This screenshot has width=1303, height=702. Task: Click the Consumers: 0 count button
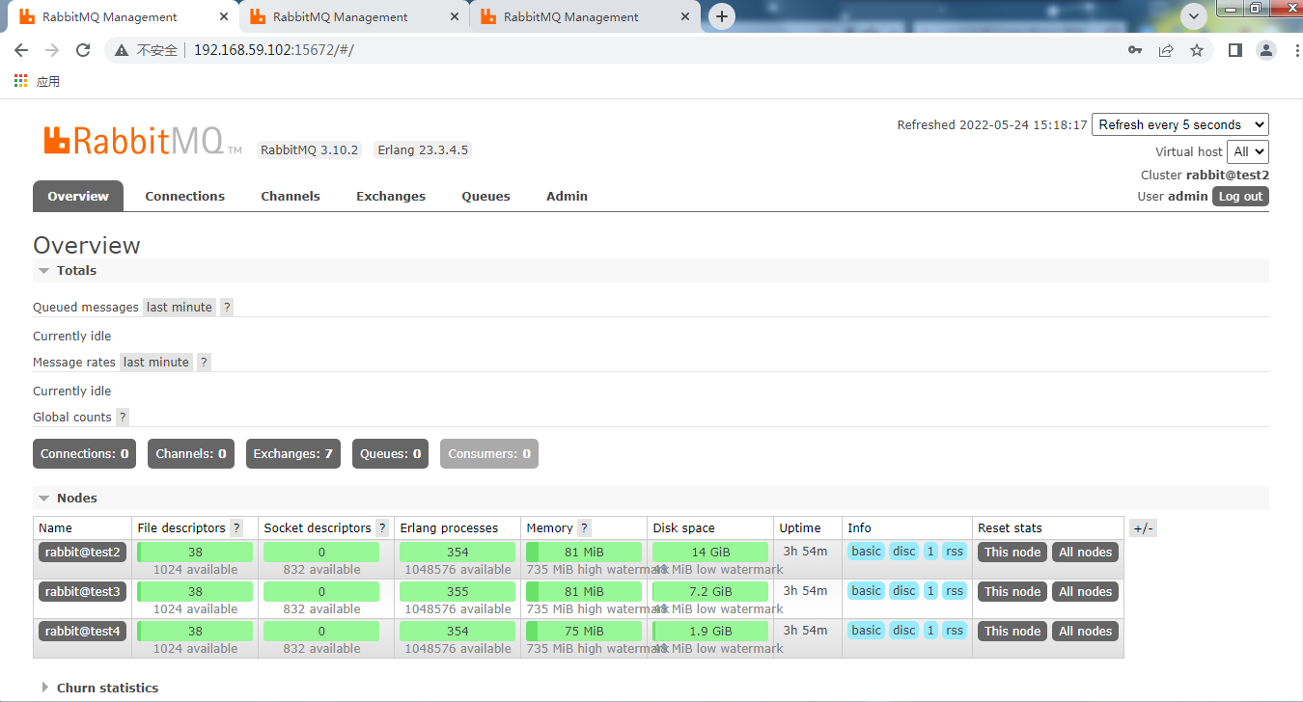[x=489, y=453]
